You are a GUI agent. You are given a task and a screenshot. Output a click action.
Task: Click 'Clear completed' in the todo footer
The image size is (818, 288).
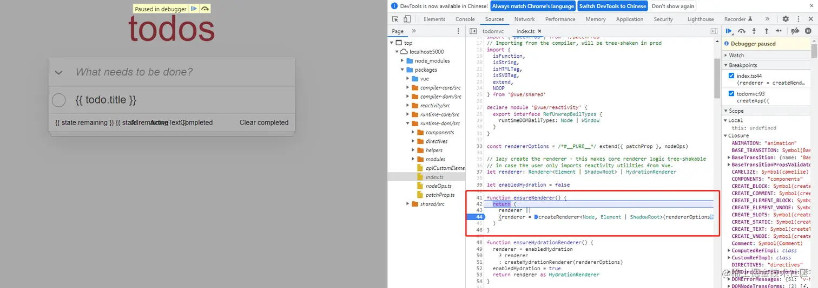tap(264, 122)
